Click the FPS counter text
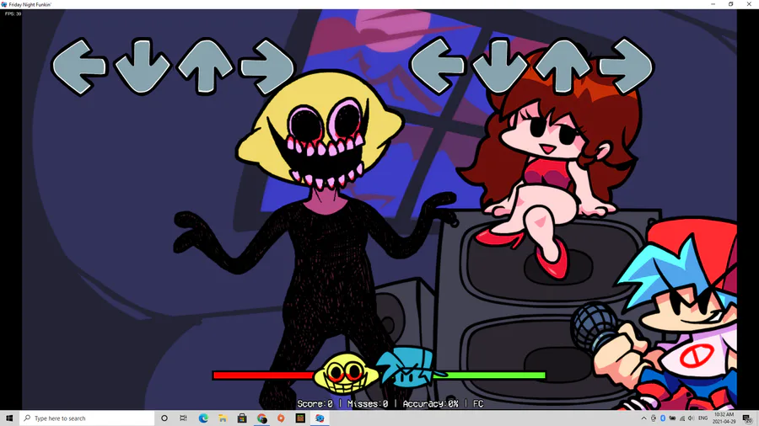Viewport: 759px width, 426px height. [x=13, y=14]
